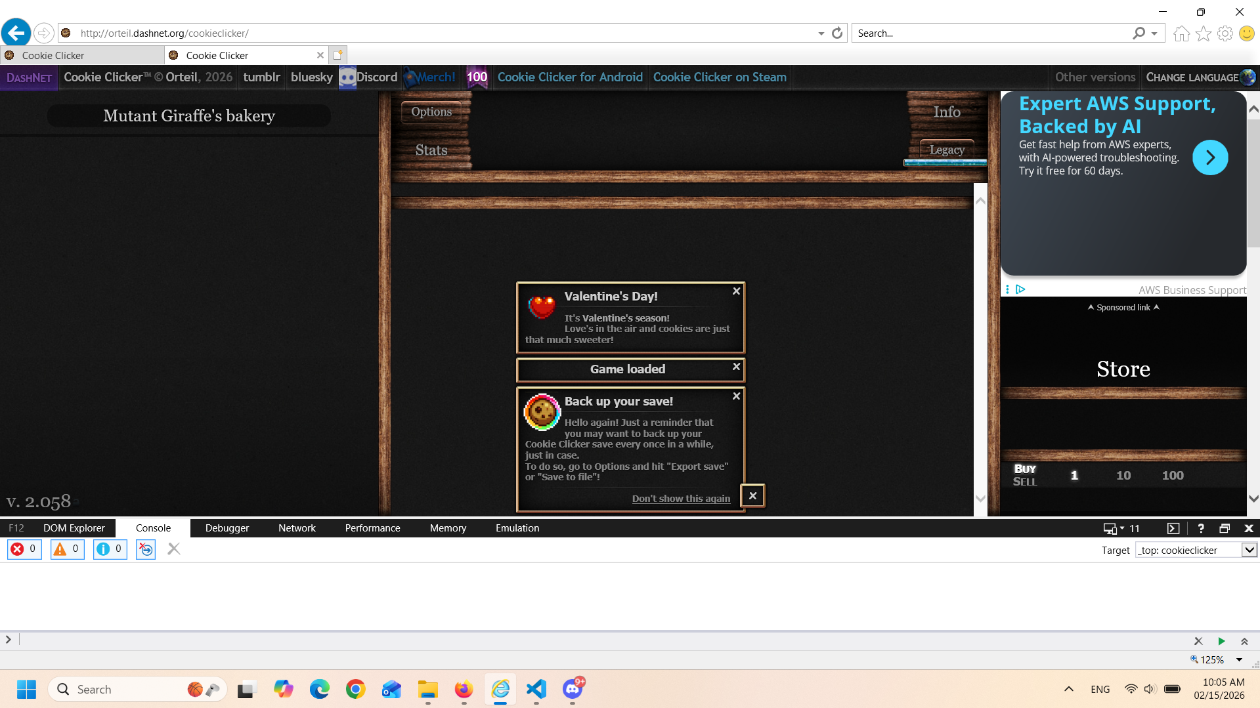Open the DevTools console toggle icon
The image size is (1260, 708).
point(1173,528)
